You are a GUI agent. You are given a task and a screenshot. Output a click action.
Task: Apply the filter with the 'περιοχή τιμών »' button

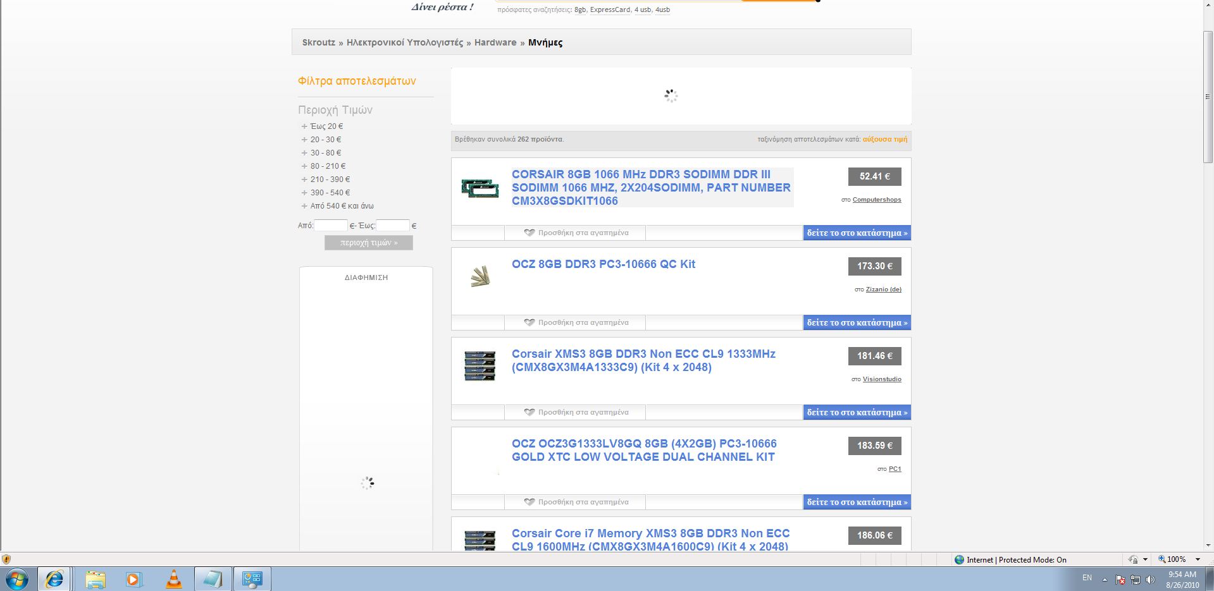click(369, 243)
